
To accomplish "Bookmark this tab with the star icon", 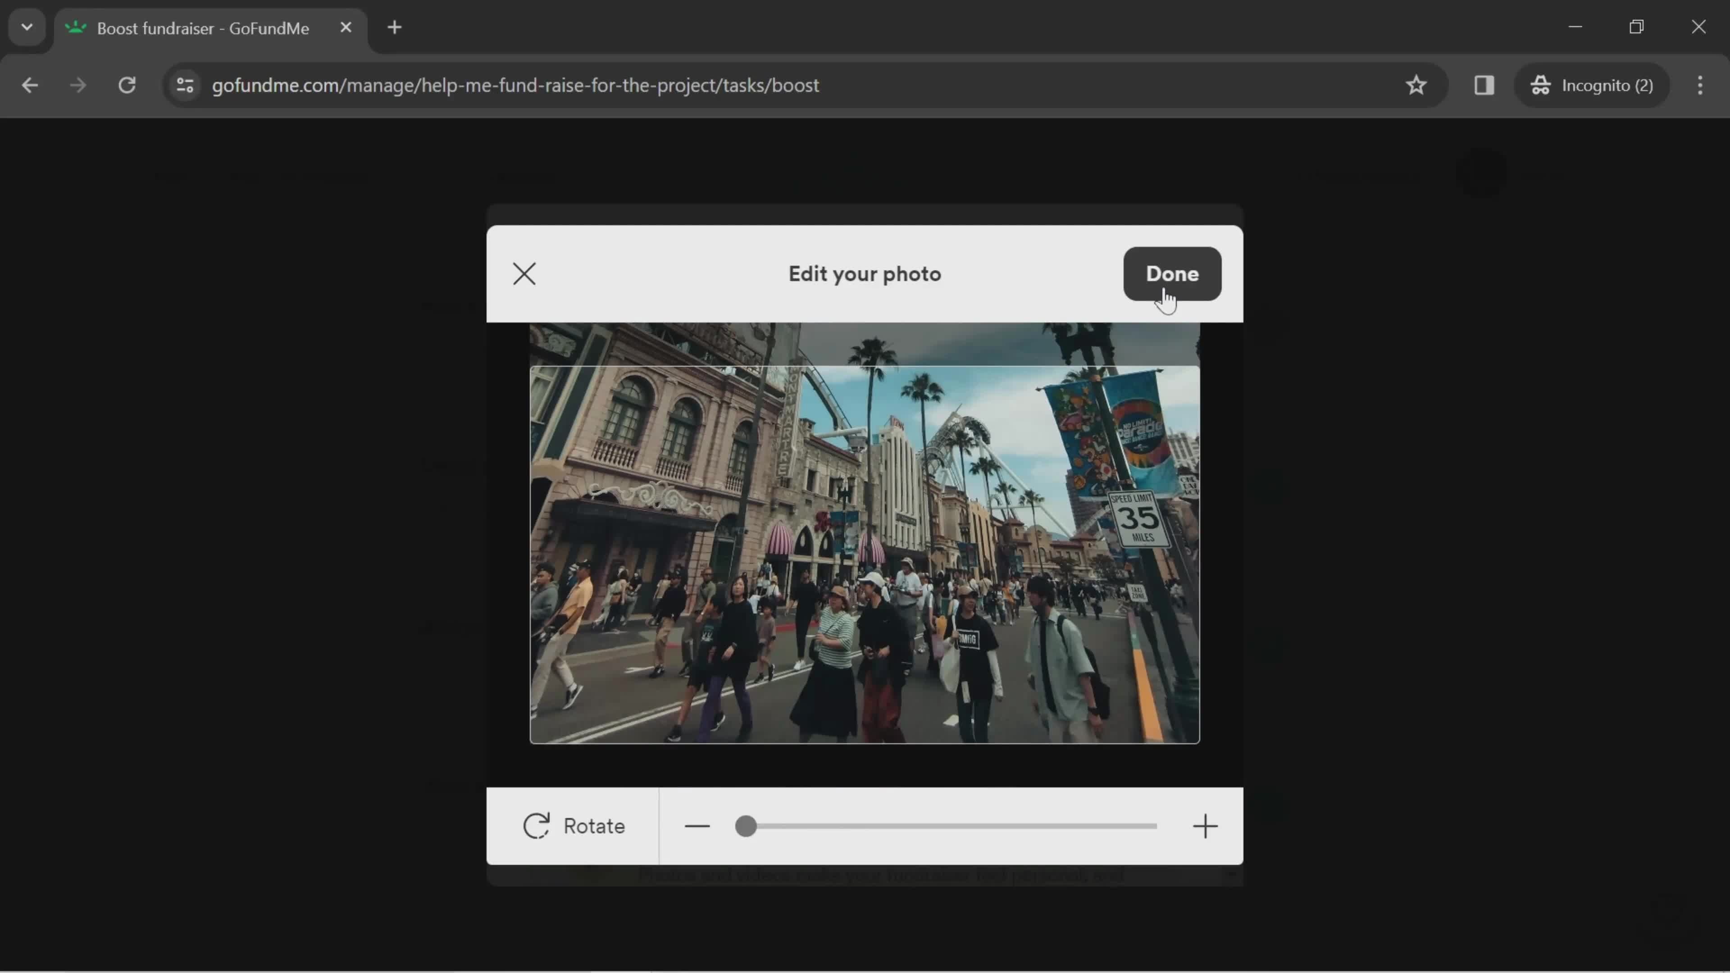I will (1416, 85).
